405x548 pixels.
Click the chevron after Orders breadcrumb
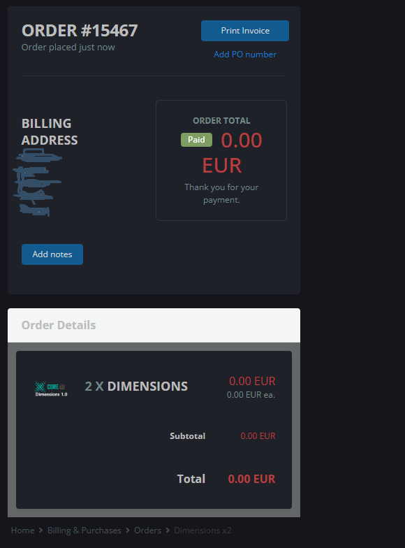click(x=168, y=530)
